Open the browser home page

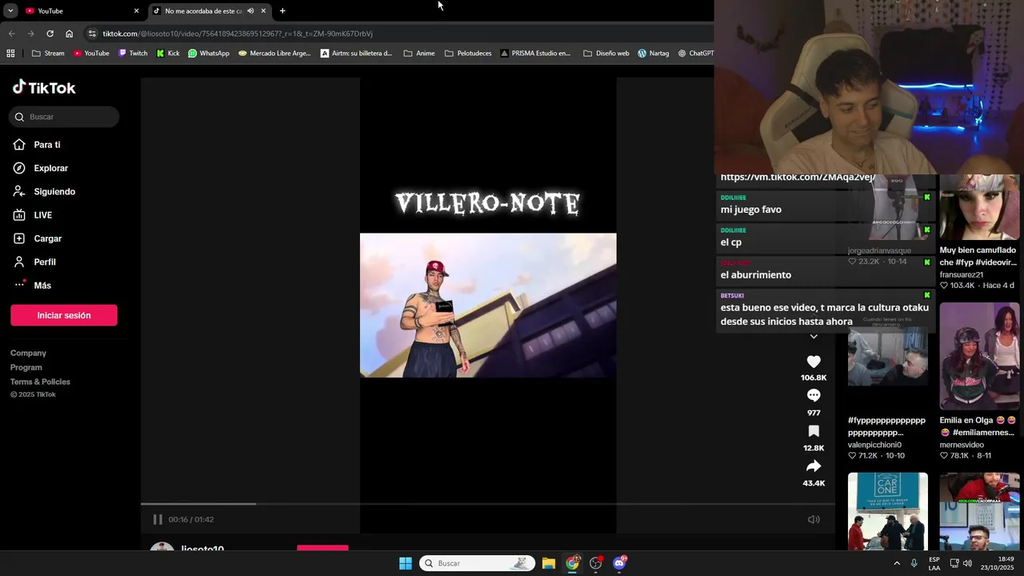(70, 34)
